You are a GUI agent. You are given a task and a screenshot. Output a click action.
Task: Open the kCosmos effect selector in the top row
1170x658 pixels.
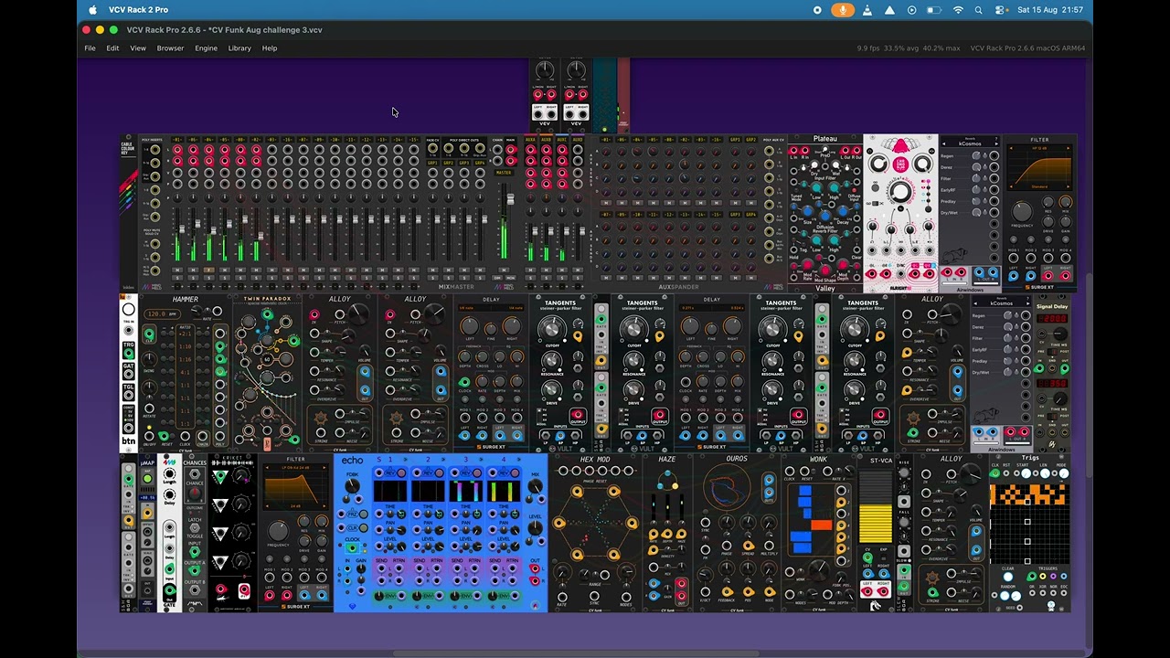click(x=970, y=143)
